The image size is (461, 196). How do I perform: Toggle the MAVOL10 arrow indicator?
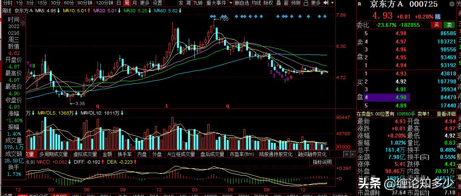(122, 113)
